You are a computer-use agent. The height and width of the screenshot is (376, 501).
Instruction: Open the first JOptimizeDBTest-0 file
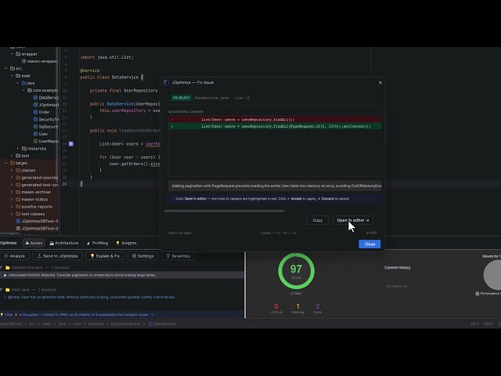37,221
